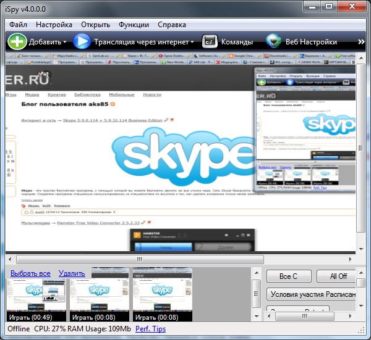Expand Трансляция через интернет dropdown arrow

click(192, 43)
